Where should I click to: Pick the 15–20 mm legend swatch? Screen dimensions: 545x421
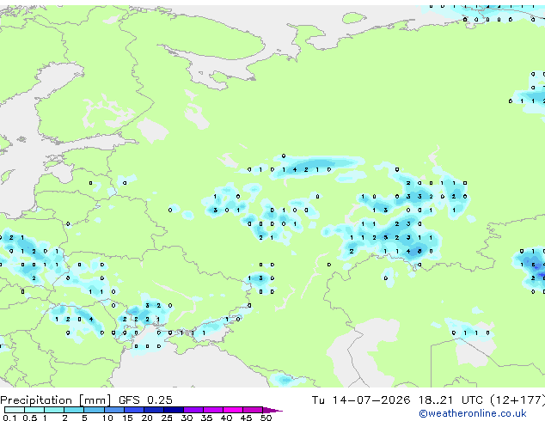(x=133, y=410)
